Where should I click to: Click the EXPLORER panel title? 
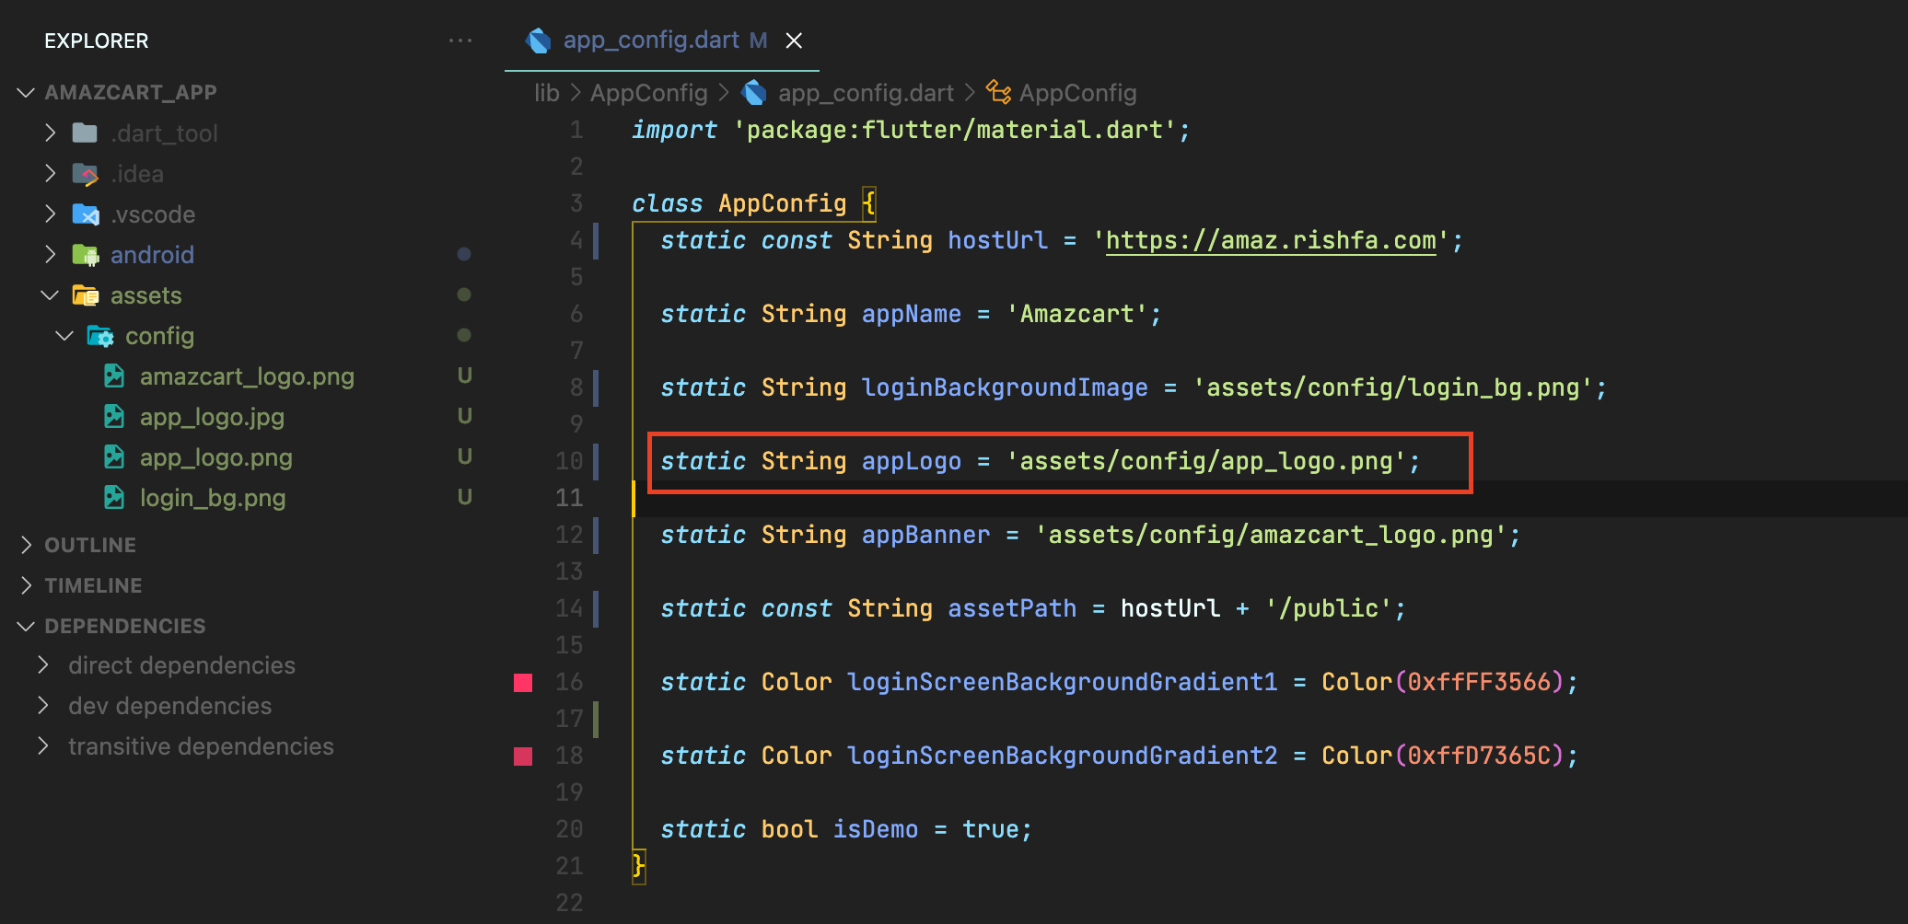pos(97,40)
